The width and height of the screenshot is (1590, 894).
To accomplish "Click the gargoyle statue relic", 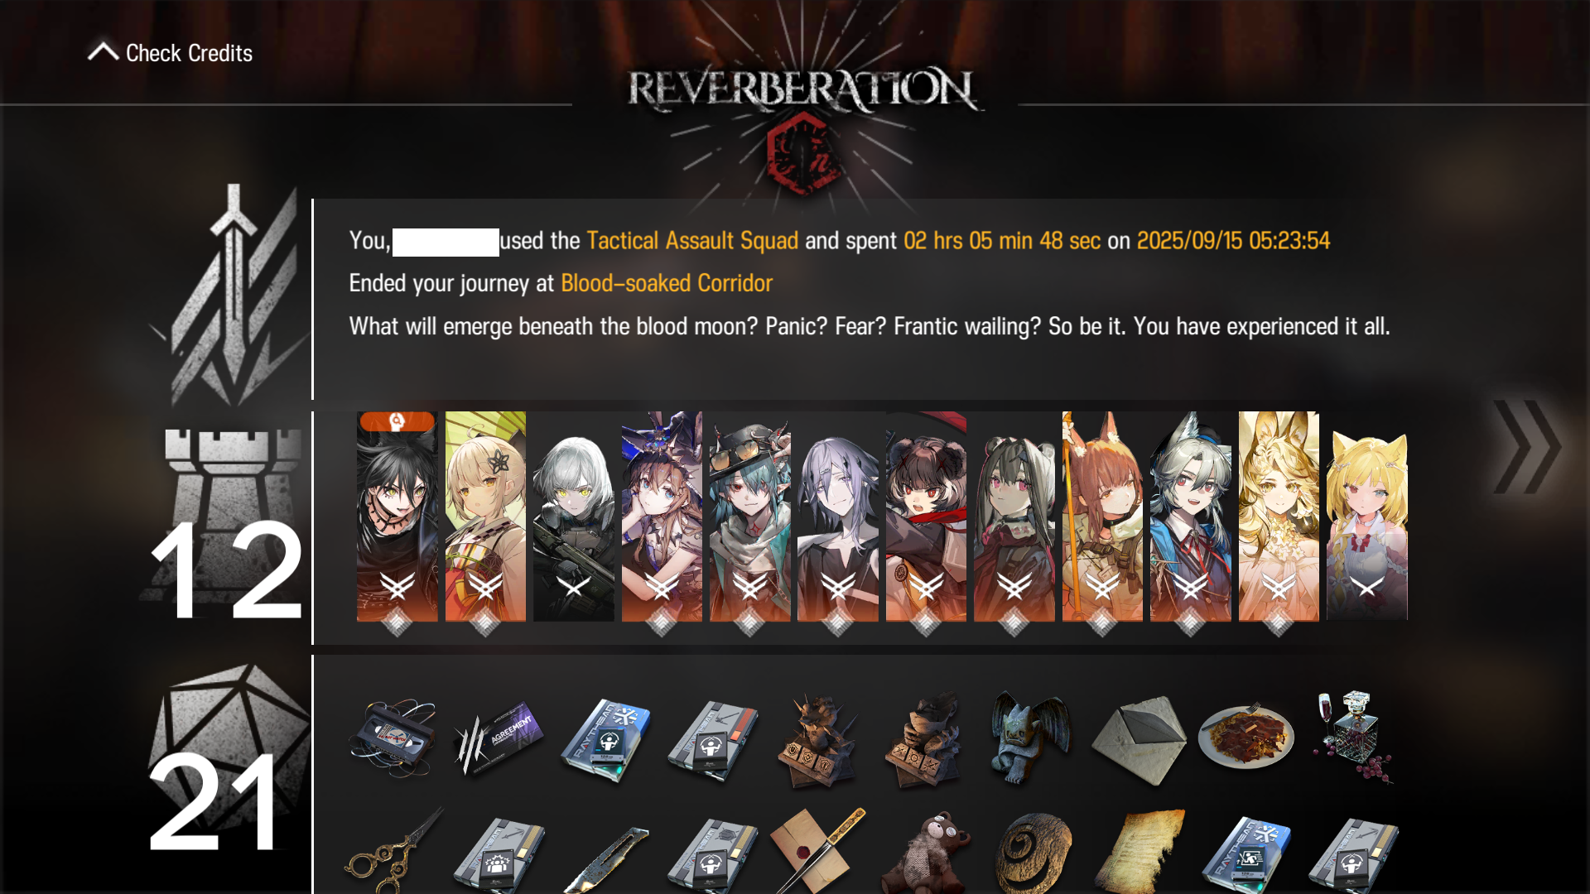I will tap(1029, 737).
